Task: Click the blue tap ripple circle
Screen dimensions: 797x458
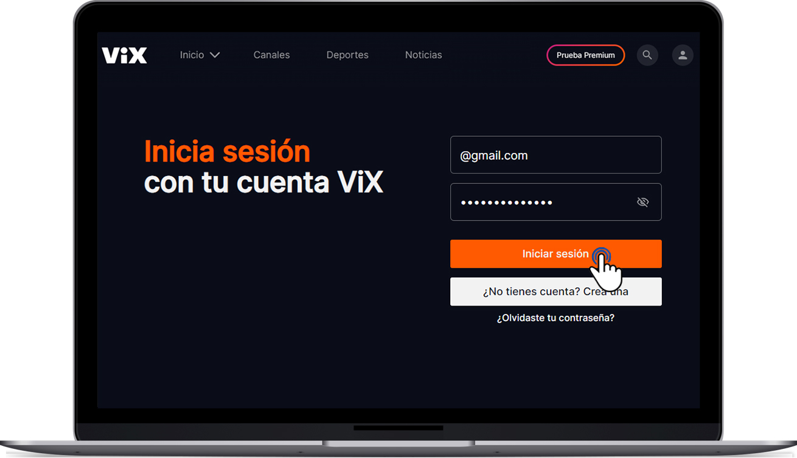Action: click(601, 255)
